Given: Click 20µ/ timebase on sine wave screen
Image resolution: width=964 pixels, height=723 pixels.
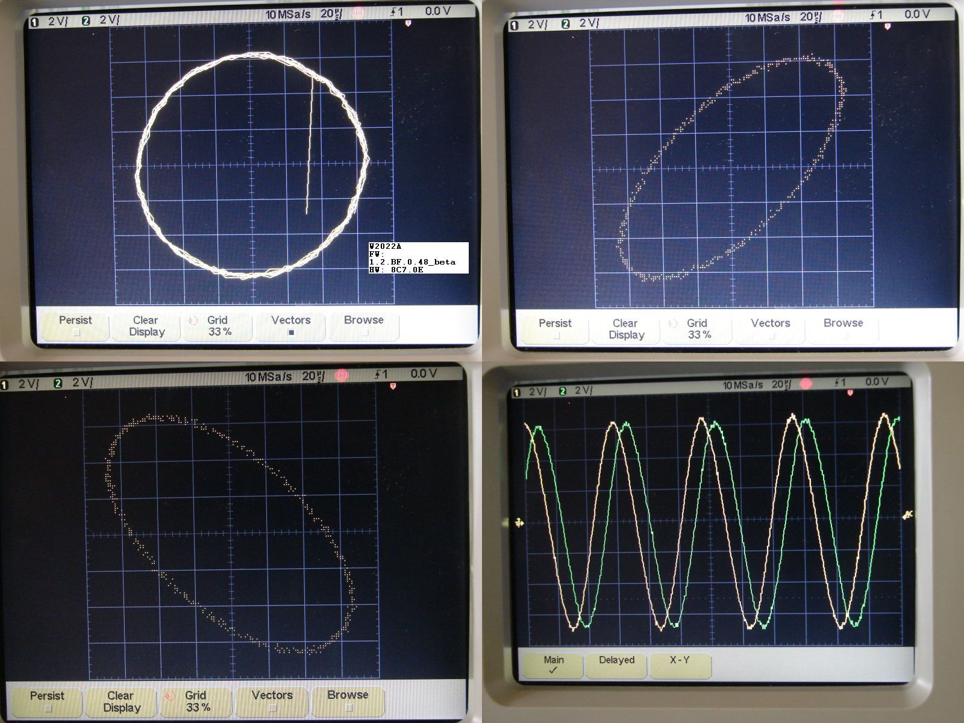Looking at the screenshot, I should click(x=781, y=384).
